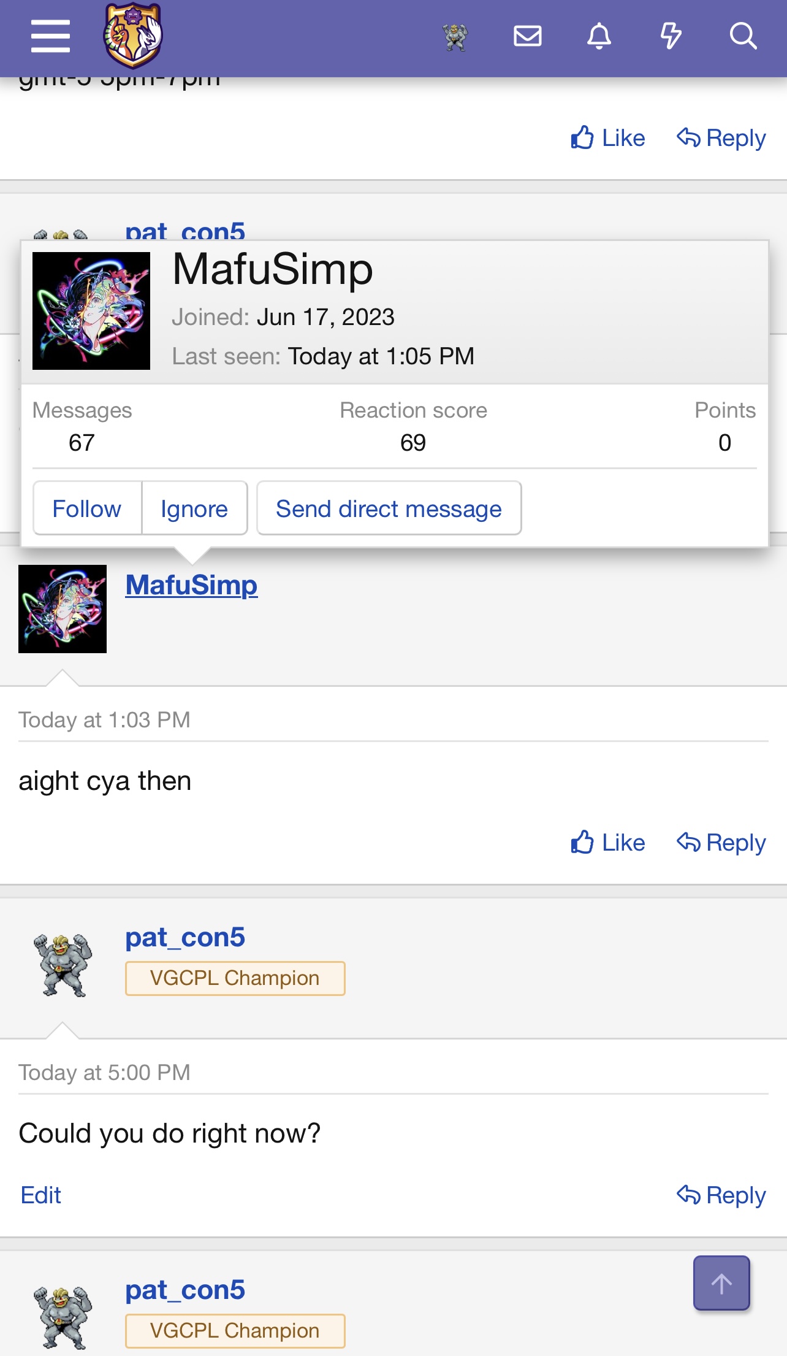This screenshot has height=1356, width=787.
Task: Open the hamburger navigation menu
Action: click(x=50, y=36)
